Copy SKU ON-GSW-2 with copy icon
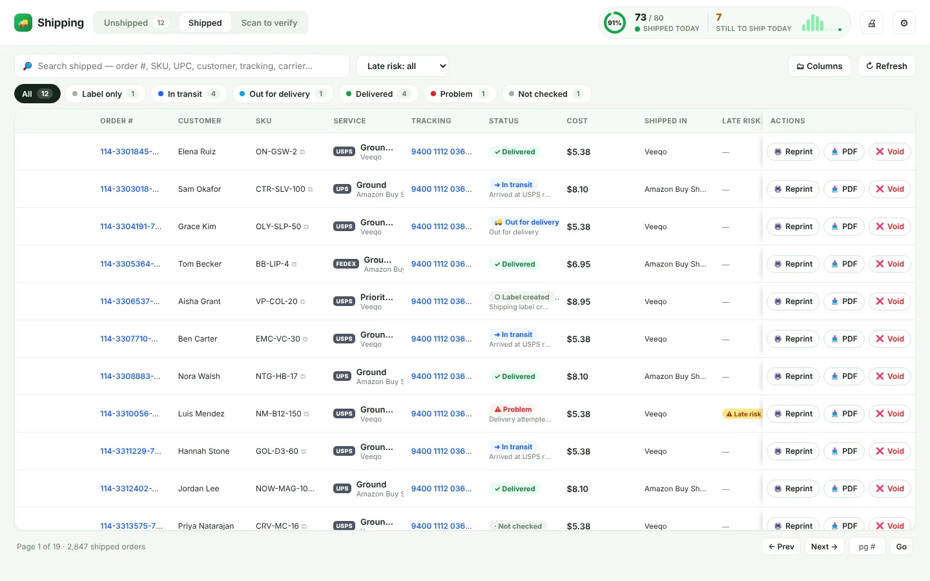This screenshot has width=930, height=581. [x=302, y=152]
